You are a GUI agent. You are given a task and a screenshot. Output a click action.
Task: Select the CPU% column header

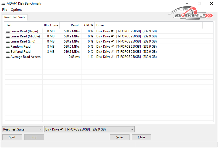(x=88, y=25)
